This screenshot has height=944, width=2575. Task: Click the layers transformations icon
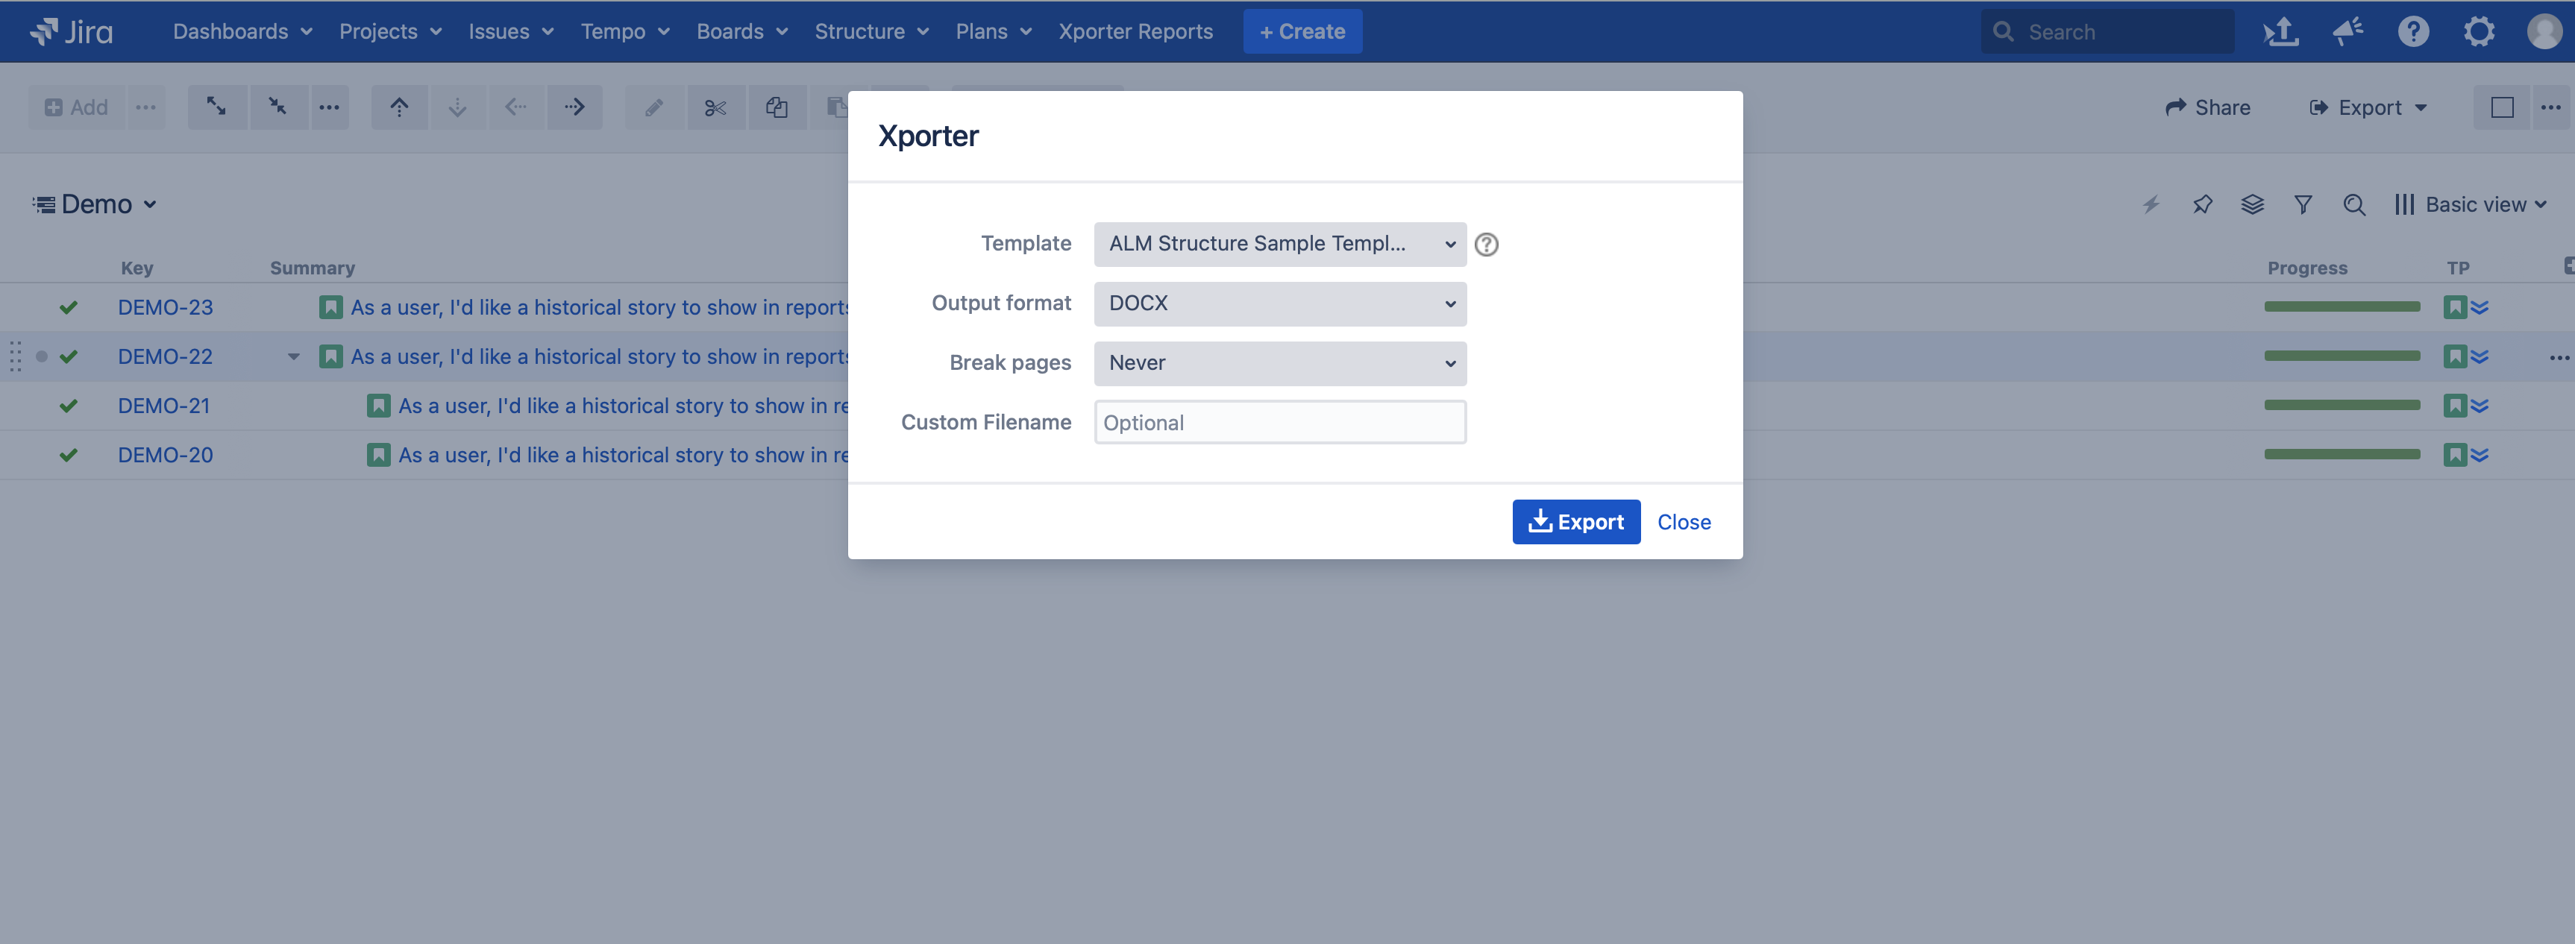pos(2252,205)
